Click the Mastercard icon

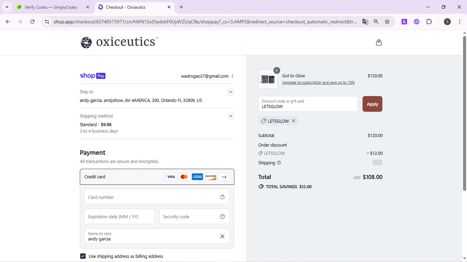point(184,177)
